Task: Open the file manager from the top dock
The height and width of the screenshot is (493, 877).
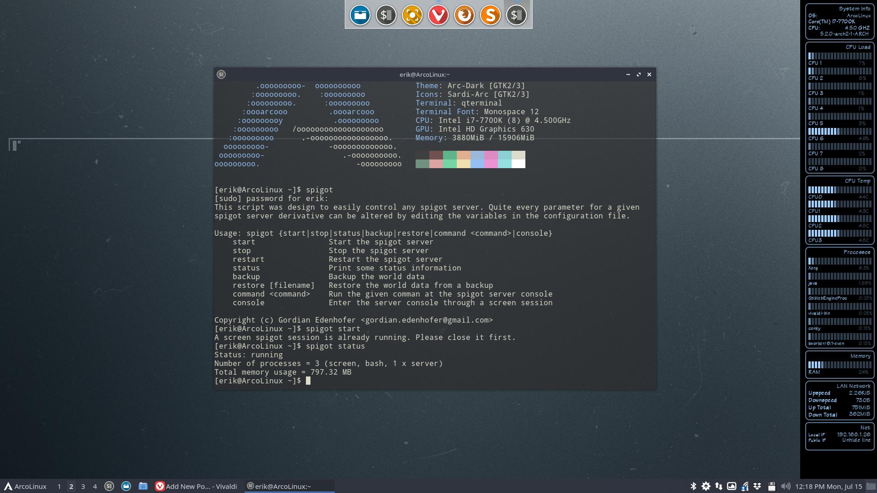Action: click(360, 15)
